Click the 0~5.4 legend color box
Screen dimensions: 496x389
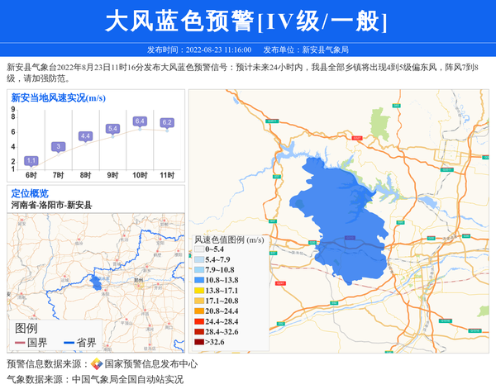[198, 249]
